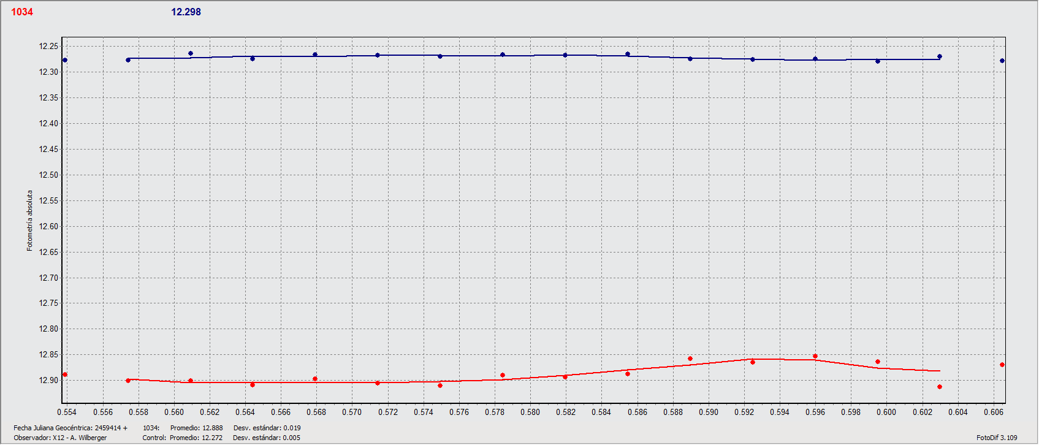Click the "12.80" y-axis label
The width and height of the screenshot is (1039, 445).
(49, 329)
